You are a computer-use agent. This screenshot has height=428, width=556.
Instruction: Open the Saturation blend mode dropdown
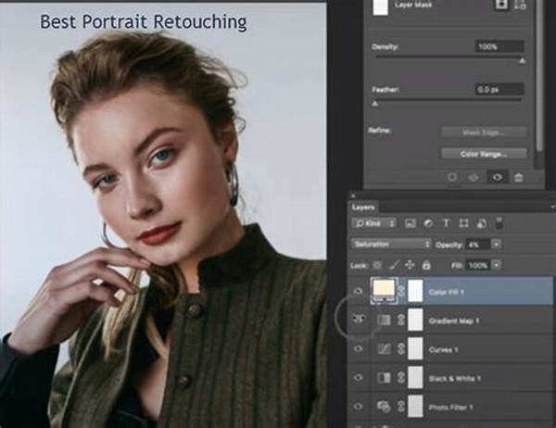click(x=391, y=244)
